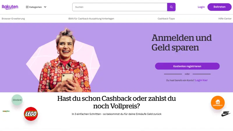Viewport: 233px width, 131px height.
Task: Open the Douglas brand logo
Action: pos(17,100)
